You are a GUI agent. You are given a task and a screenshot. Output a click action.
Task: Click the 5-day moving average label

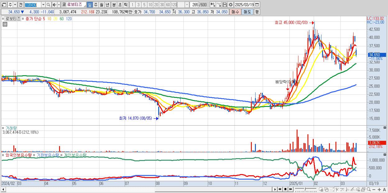click(x=44, y=19)
